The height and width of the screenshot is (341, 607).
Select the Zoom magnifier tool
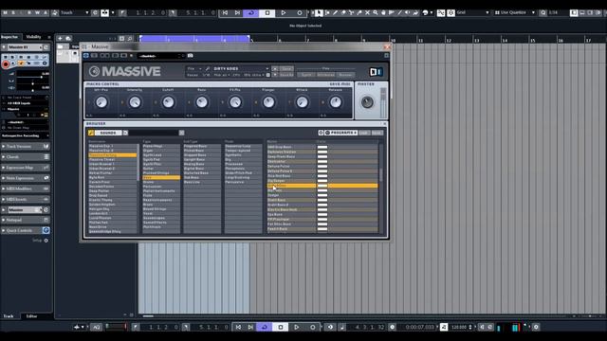pos(376,12)
